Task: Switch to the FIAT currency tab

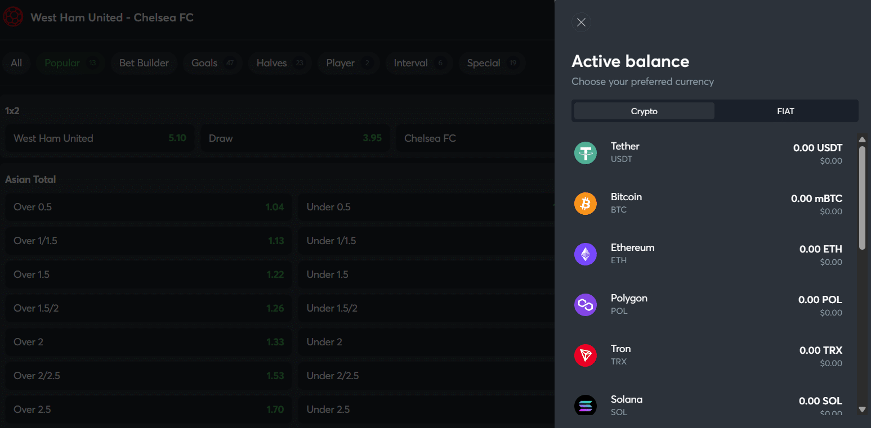Action: tap(786, 111)
